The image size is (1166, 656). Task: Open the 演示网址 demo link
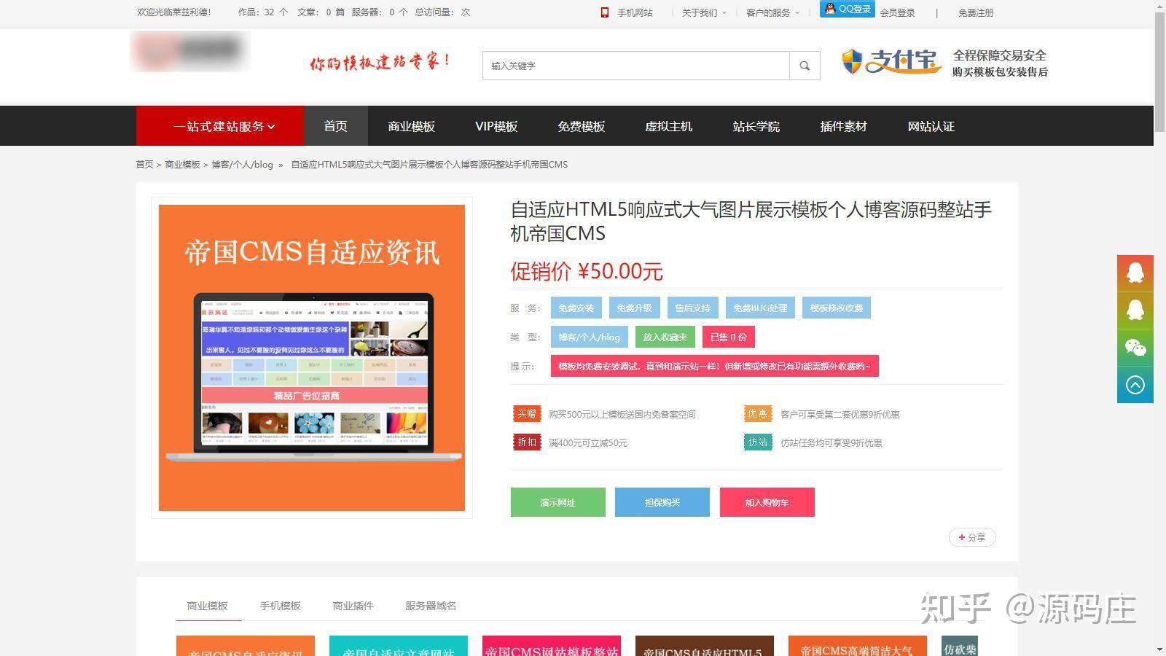(557, 502)
